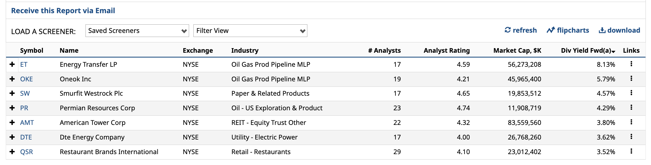651x165 pixels.
Task: Sort table by Market Cap column header
Action: (x=517, y=50)
